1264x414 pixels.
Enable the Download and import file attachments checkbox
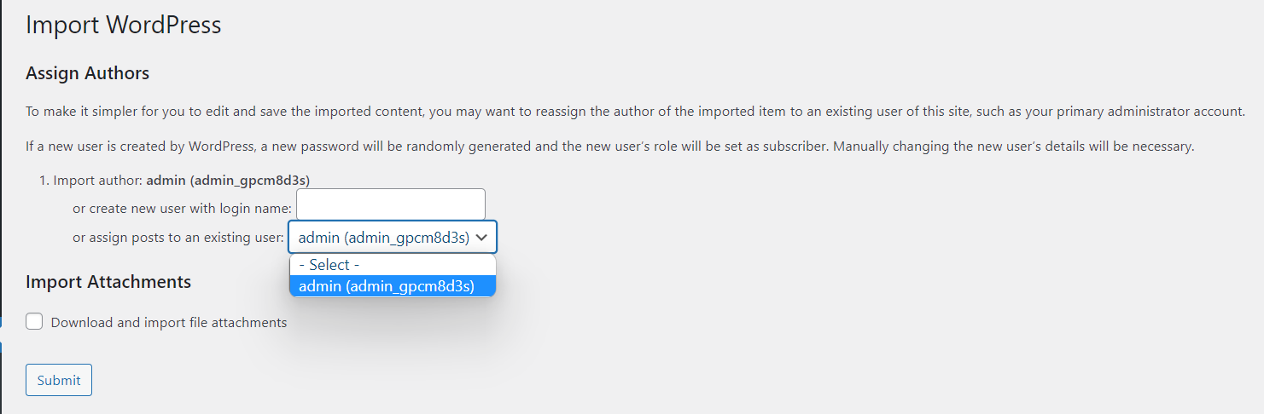pos(34,322)
